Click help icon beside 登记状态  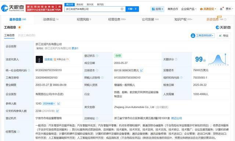97,56
